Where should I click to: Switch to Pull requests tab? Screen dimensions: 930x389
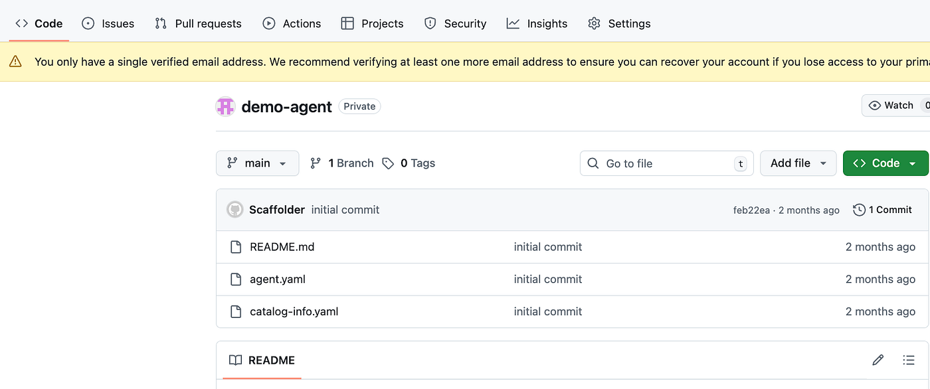pyautogui.click(x=198, y=23)
